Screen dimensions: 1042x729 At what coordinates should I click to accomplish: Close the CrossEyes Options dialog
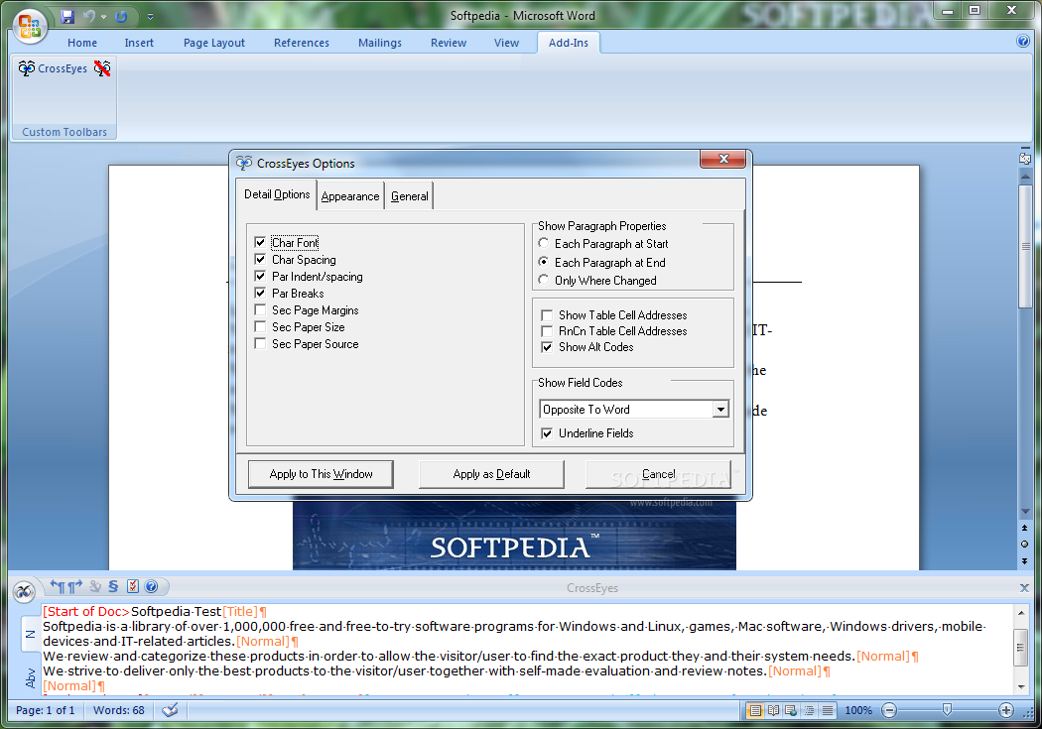point(723,159)
